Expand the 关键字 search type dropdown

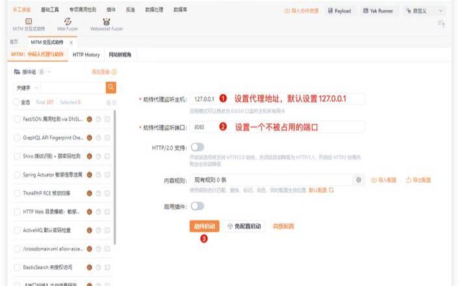pyautogui.click(x=29, y=87)
